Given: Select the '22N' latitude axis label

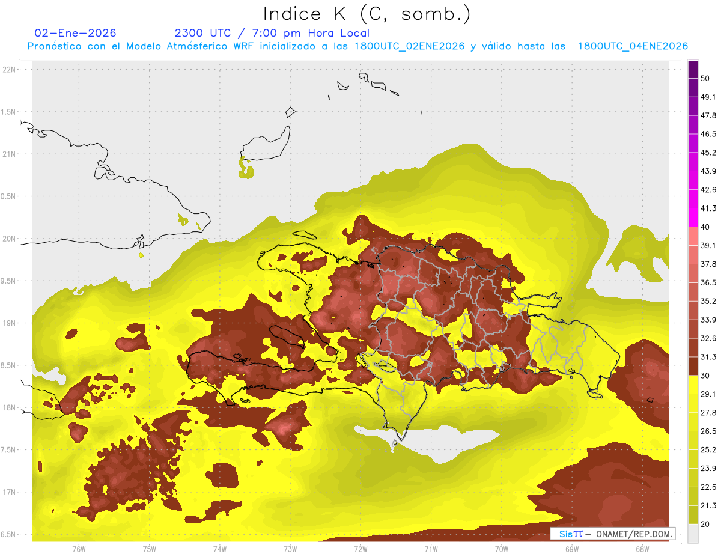Looking at the screenshot, I should 10,70.
